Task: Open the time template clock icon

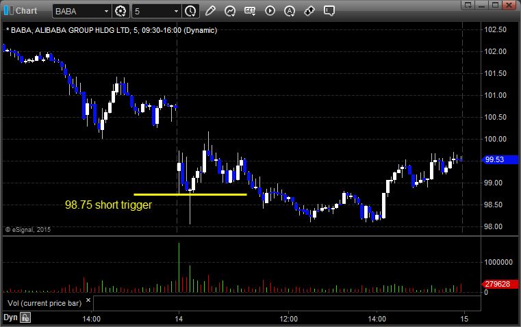Action: click(x=191, y=11)
